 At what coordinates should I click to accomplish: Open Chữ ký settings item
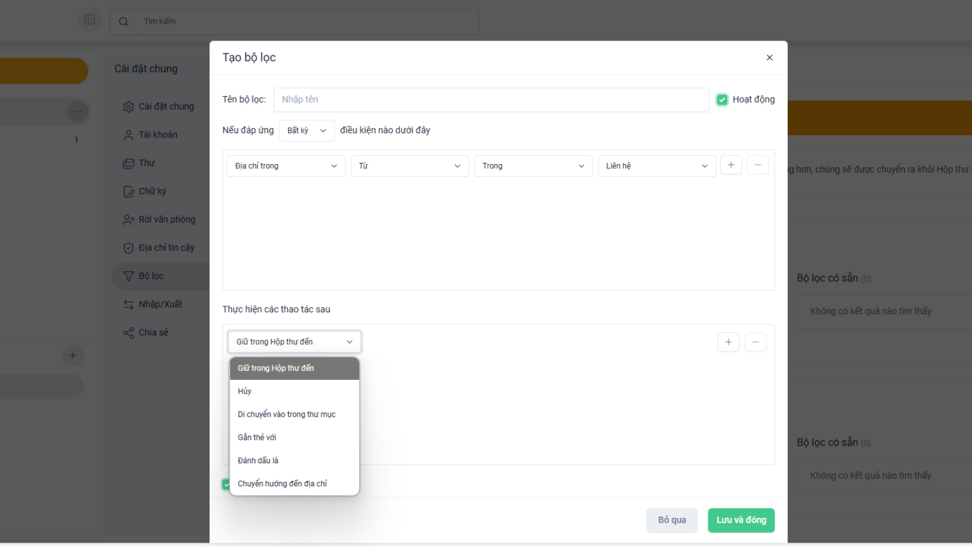point(159,191)
